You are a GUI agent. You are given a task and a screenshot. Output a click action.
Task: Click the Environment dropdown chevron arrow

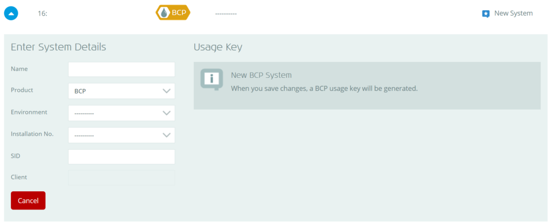167,113
